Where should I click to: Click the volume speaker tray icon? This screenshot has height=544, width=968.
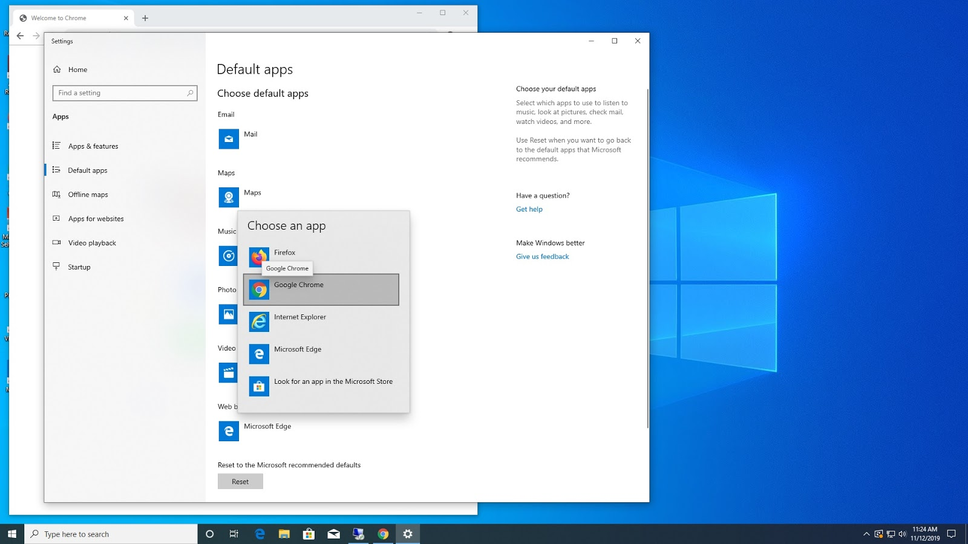[902, 534]
